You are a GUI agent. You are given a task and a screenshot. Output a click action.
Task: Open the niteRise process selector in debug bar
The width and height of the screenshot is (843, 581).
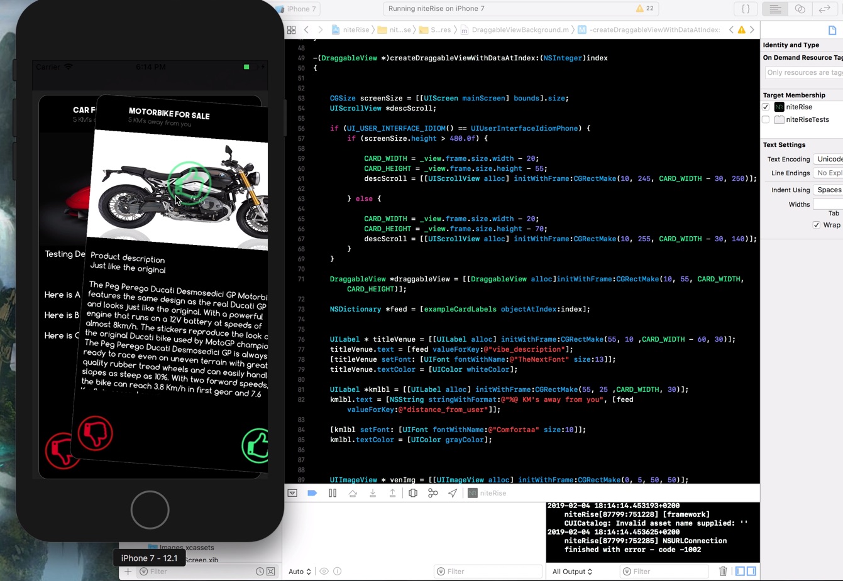click(487, 493)
